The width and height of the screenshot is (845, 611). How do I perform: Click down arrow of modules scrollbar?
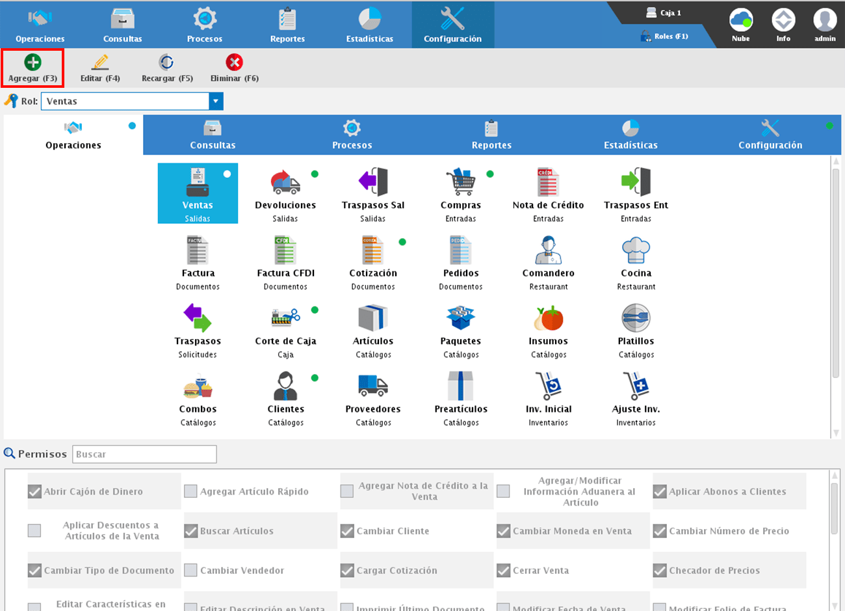[836, 433]
